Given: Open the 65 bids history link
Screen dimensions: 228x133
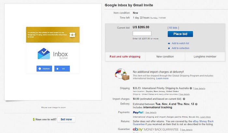Looking at the screenshot, I should (x=173, y=28).
